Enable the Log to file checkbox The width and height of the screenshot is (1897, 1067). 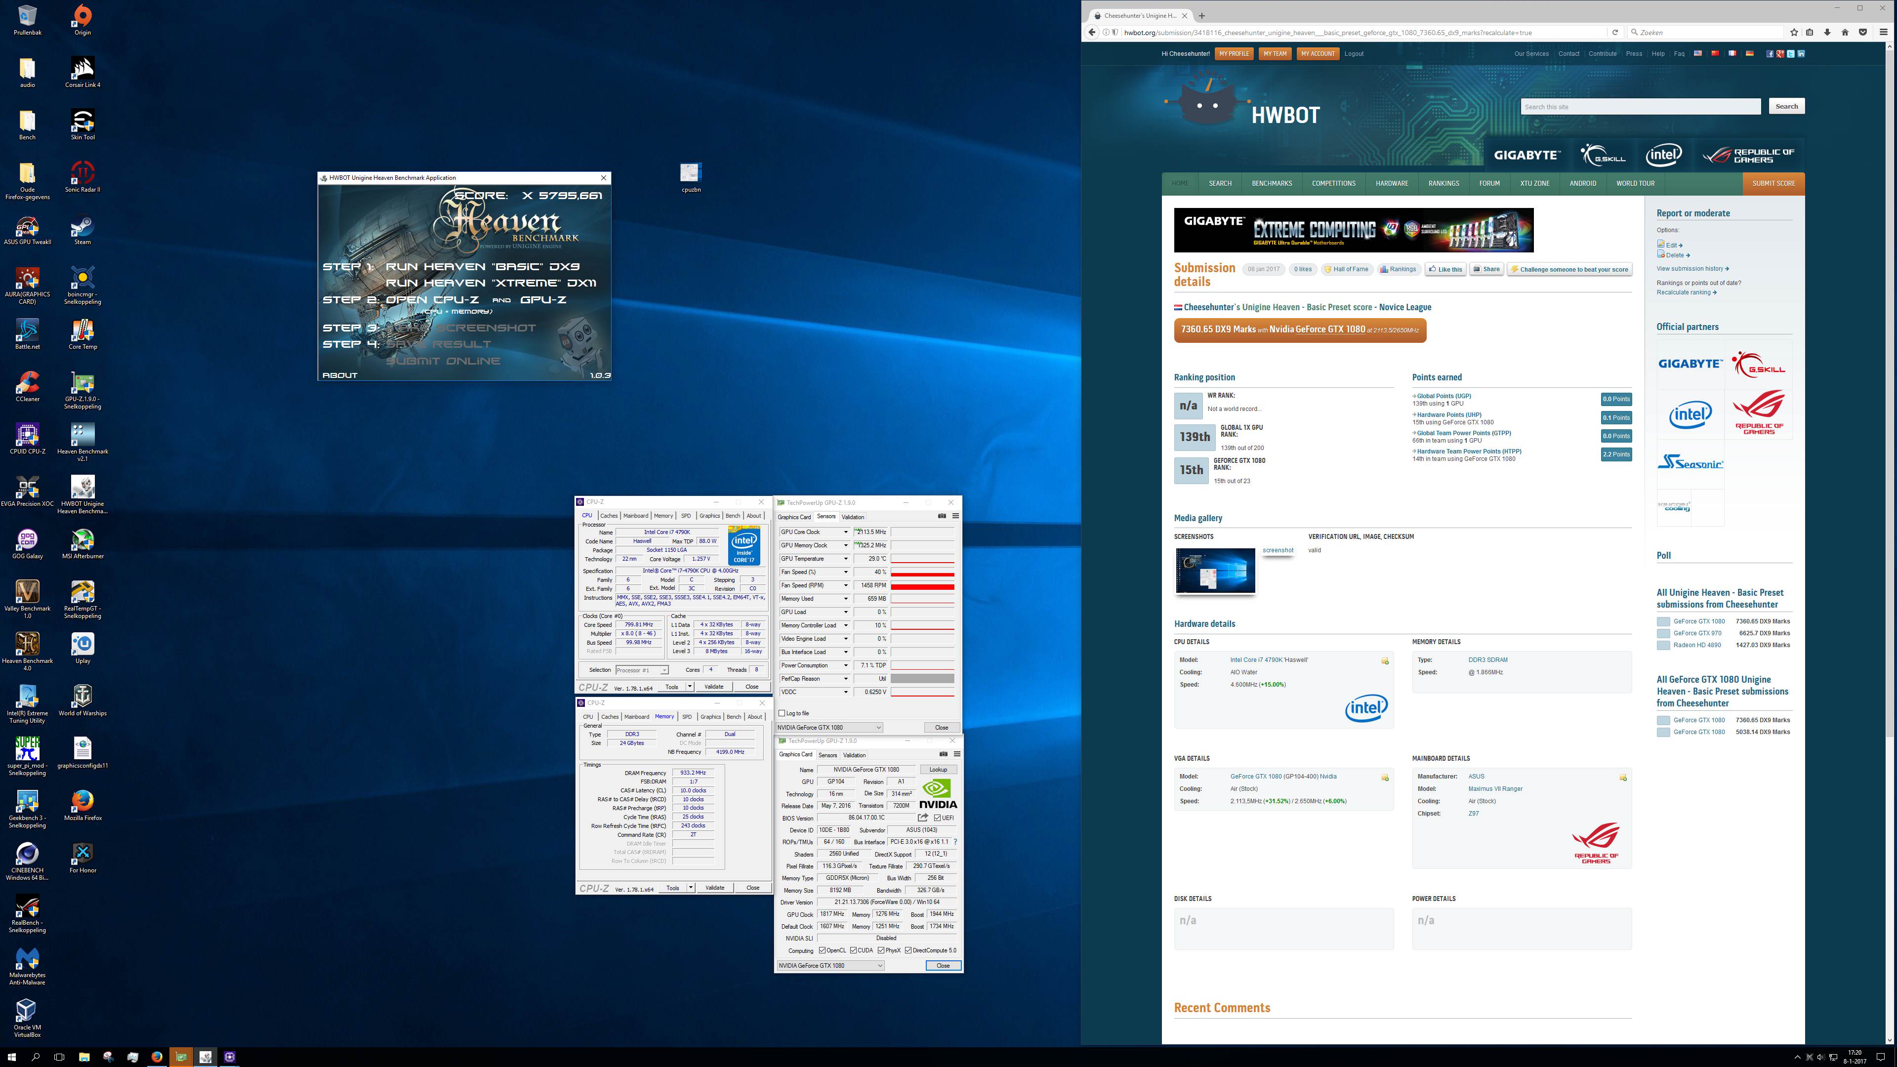coord(782,713)
